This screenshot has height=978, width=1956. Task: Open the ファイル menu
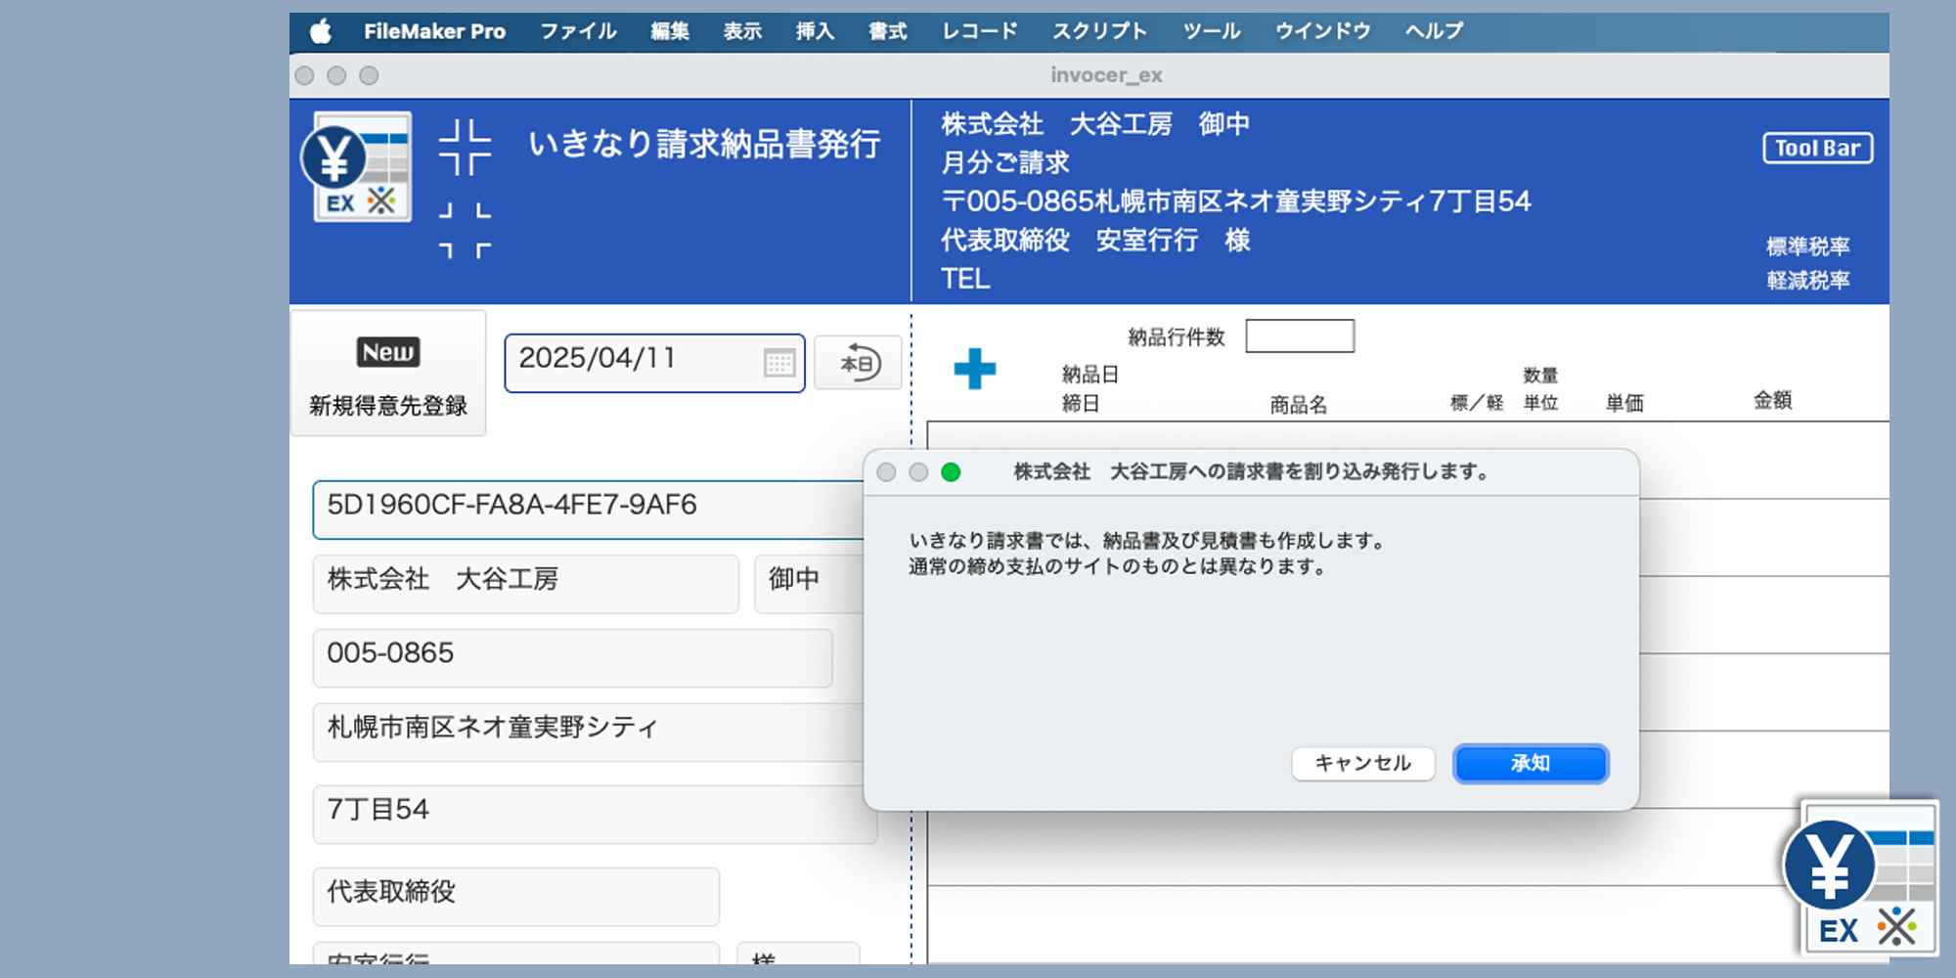[x=578, y=31]
